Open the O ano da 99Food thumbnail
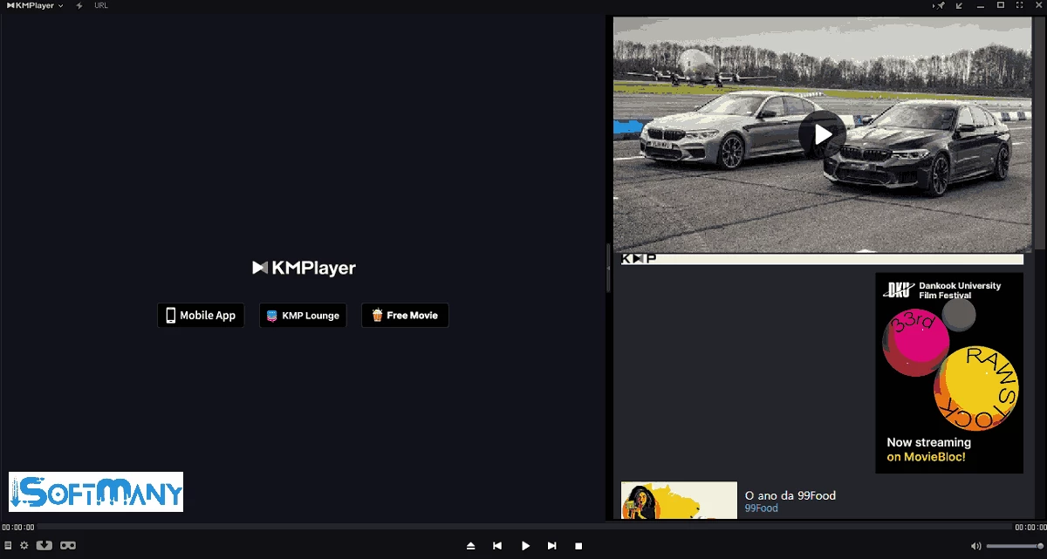1047x559 pixels. (x=679, y=501)
